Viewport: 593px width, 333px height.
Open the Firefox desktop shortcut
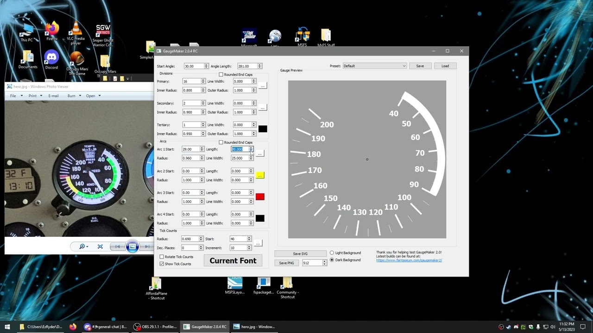click(52, 31)
